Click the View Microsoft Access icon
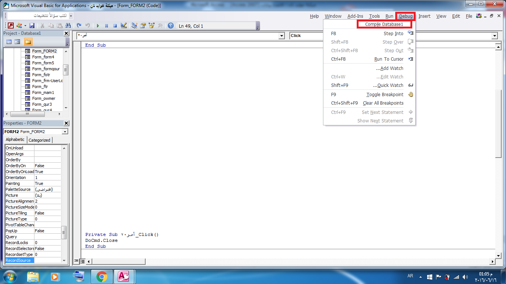 pyautogui.click(x=11, y=26)
